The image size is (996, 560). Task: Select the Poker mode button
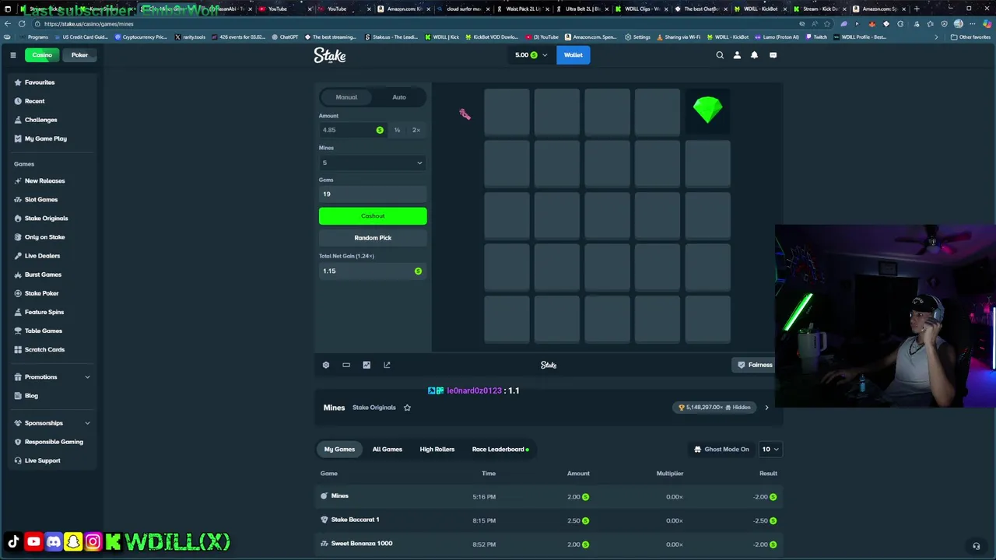(79, 55)
